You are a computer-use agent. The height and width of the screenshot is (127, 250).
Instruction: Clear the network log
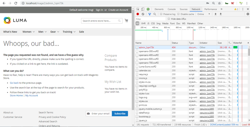pyautogui.click(x=143, y=14)
